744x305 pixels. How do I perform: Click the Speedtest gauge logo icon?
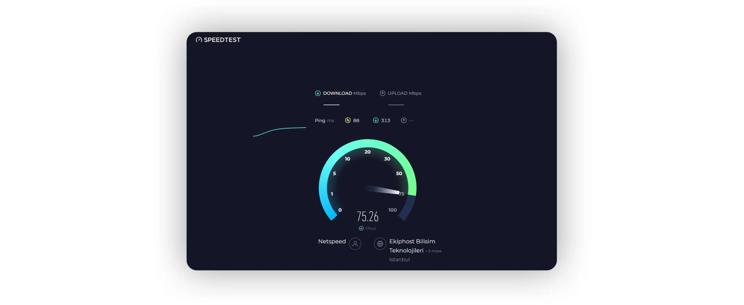[x=199, y=40]
